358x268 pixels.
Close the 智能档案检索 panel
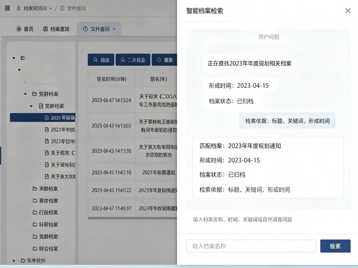click(x=348, y=11)
